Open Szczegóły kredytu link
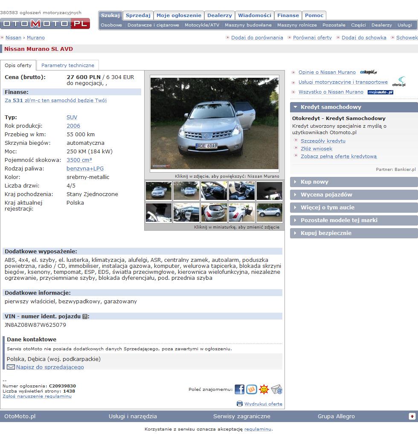Screen dimensions: 418x440 point(323,141)
